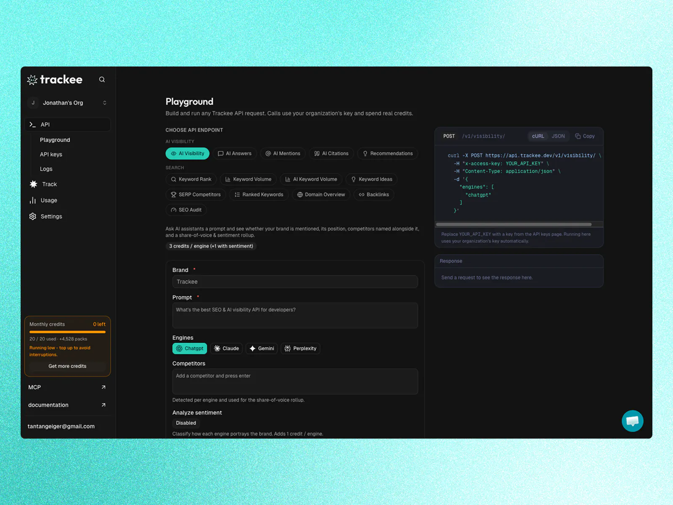Click the Jonathan's Org avatar letter J
Viewport: 673px width, 505px height.
pyautogui.click(x=33, y=103)
